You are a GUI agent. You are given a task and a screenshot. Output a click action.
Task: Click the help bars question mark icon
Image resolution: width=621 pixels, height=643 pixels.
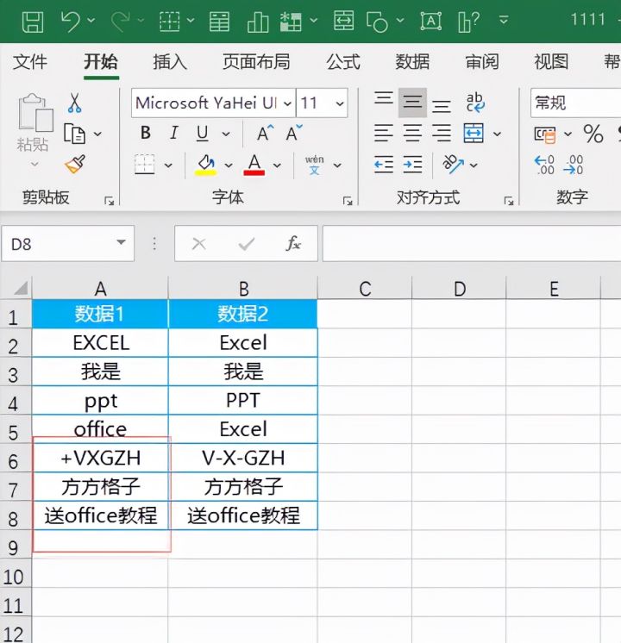468,22
